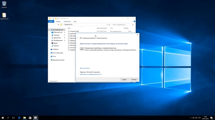215x120 pixels.
Task: Open the Вид ribbon tab in Explorer
Action: click(75, 21)
